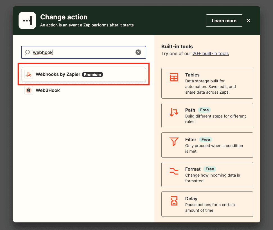Screen dimensions: 273x230
Task: Click the Delay hourglass icon
Action: (x=174, y=201)
